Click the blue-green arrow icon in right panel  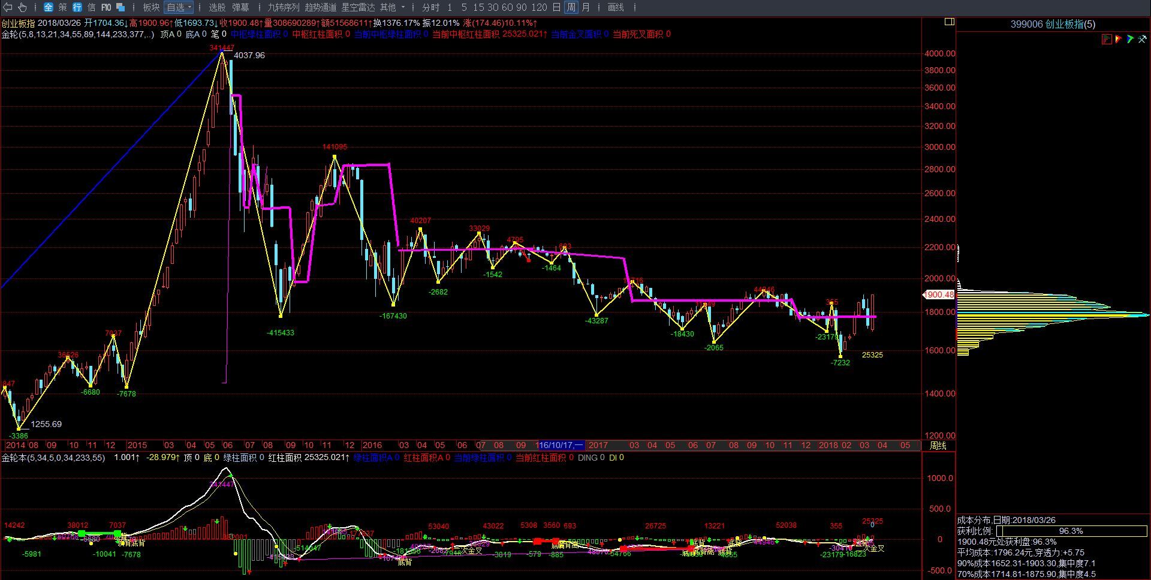[x=1131, y=40]
